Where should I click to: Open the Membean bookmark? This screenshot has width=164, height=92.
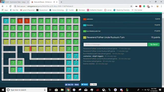tap(80, 10)
